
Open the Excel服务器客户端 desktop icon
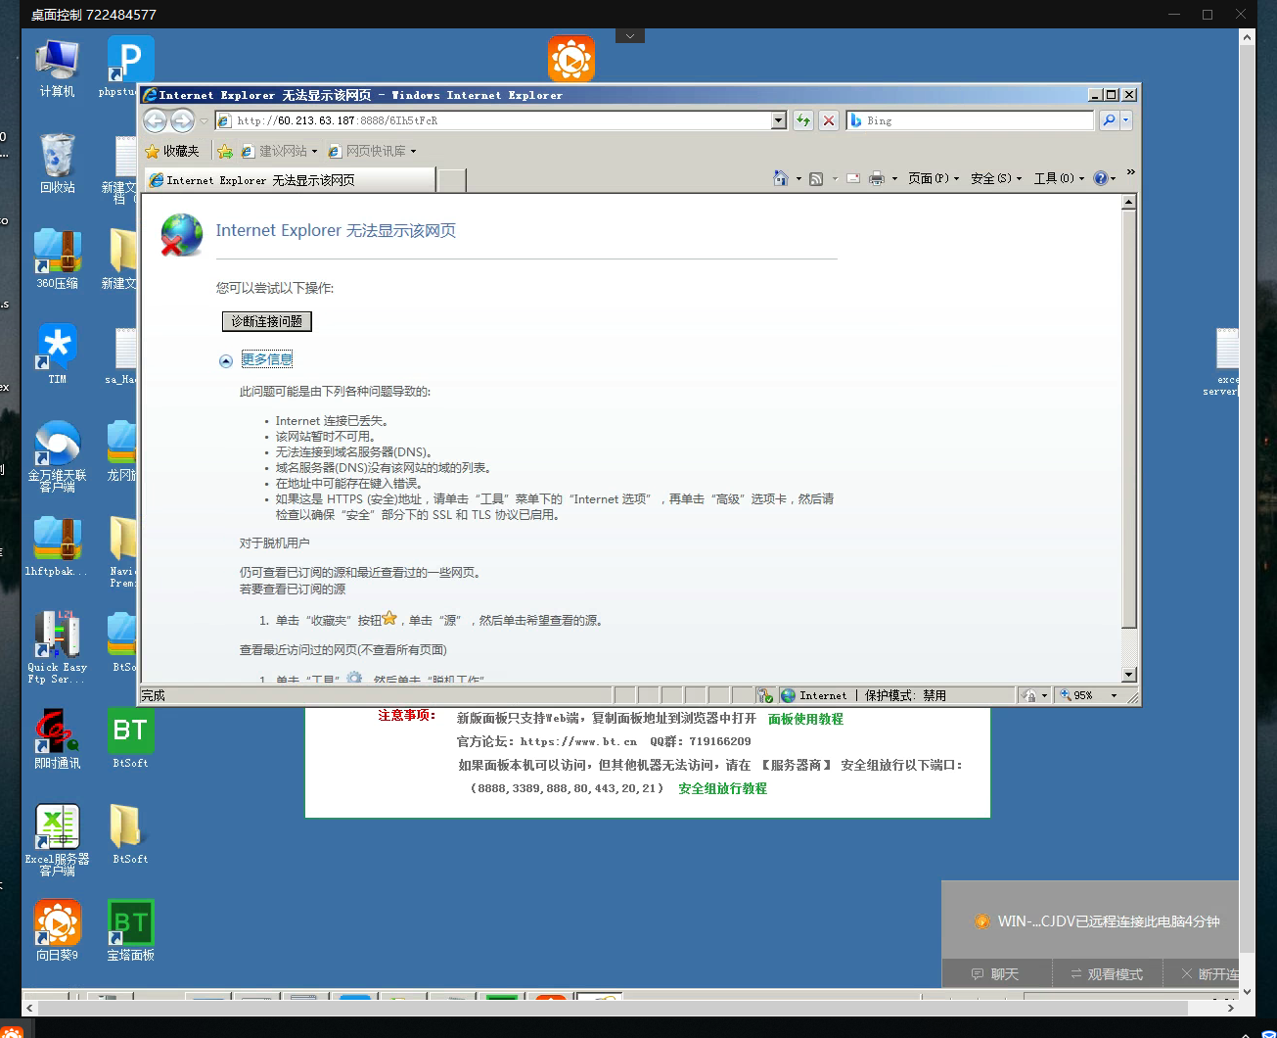pos(57,839)
